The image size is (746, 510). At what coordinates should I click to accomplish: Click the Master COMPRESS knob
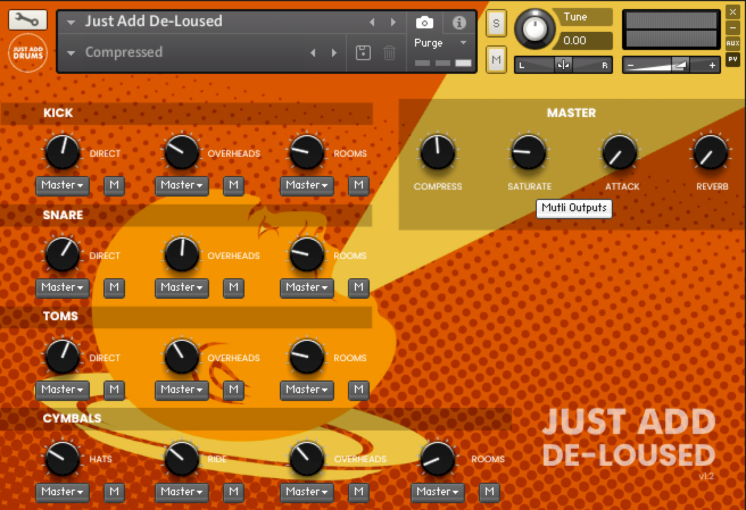tap(438, 153)
